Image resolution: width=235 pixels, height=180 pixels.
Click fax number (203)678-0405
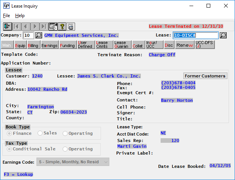tap(178, 87)
